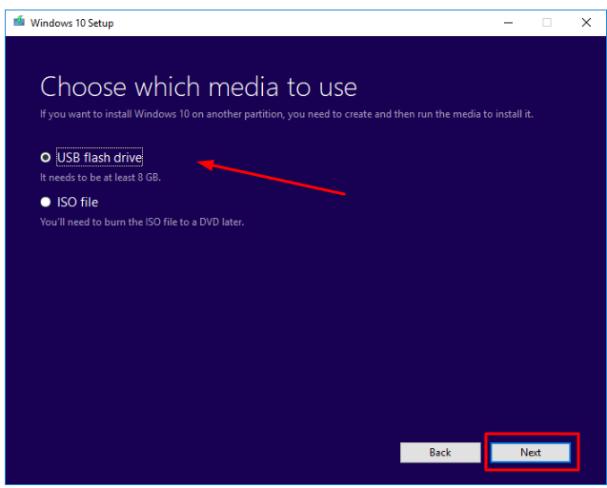Click the 'Choose which media to use' heading

click(x=198, y=88)
